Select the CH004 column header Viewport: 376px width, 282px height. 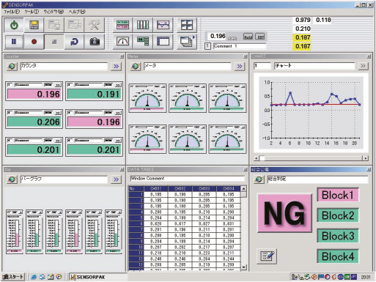(228, 188)
